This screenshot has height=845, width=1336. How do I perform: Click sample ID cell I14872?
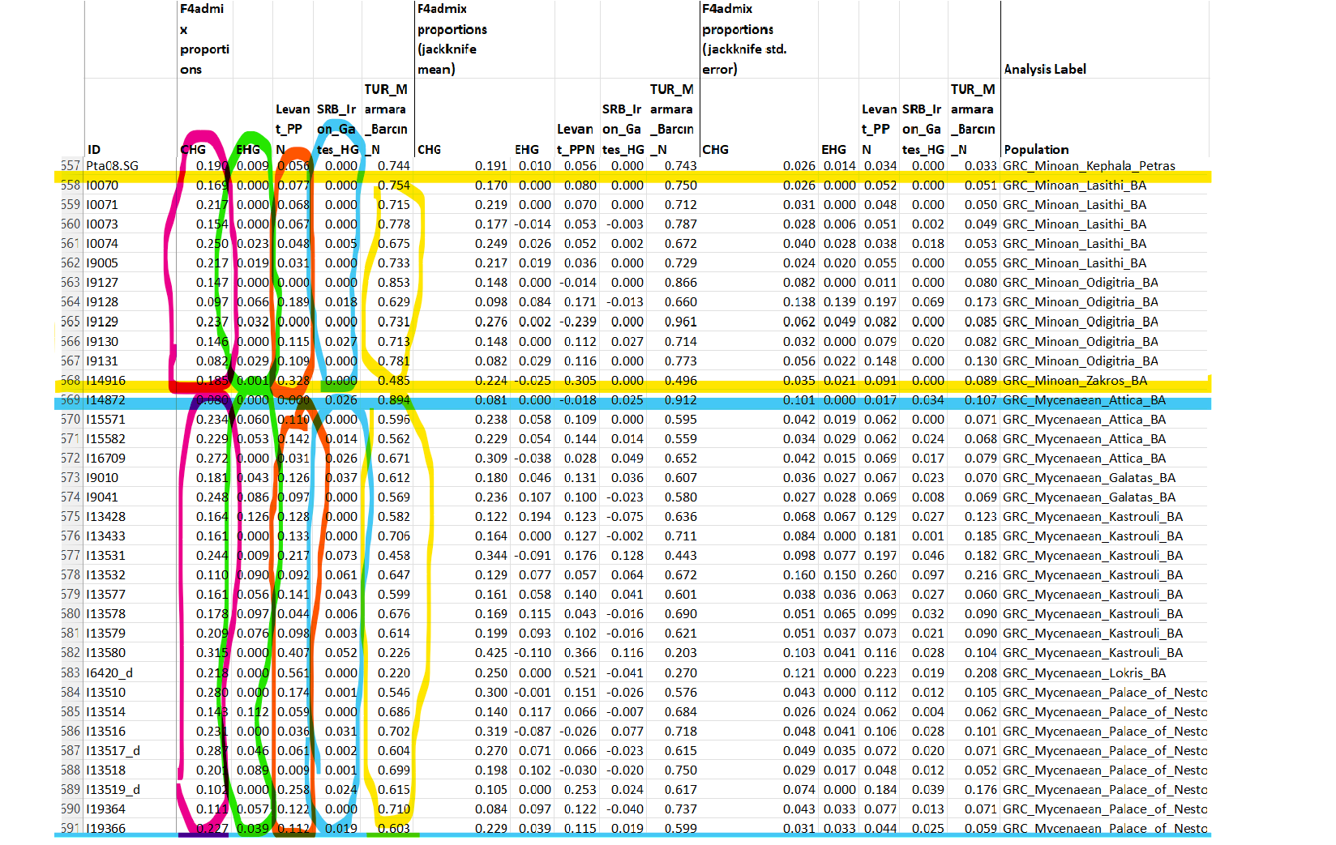pos(106,400)
